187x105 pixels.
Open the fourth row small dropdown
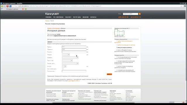pos(66,55)
